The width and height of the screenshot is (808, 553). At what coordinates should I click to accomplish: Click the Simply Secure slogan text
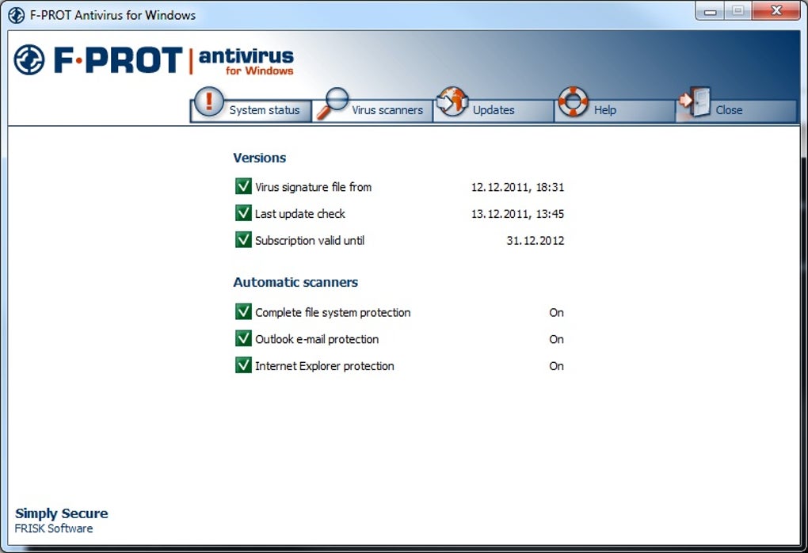click(61, 513)
